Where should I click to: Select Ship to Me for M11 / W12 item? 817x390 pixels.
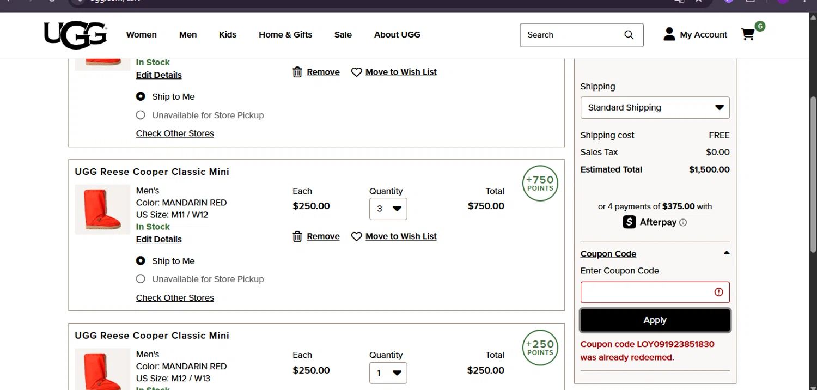[x=141, y=261]
